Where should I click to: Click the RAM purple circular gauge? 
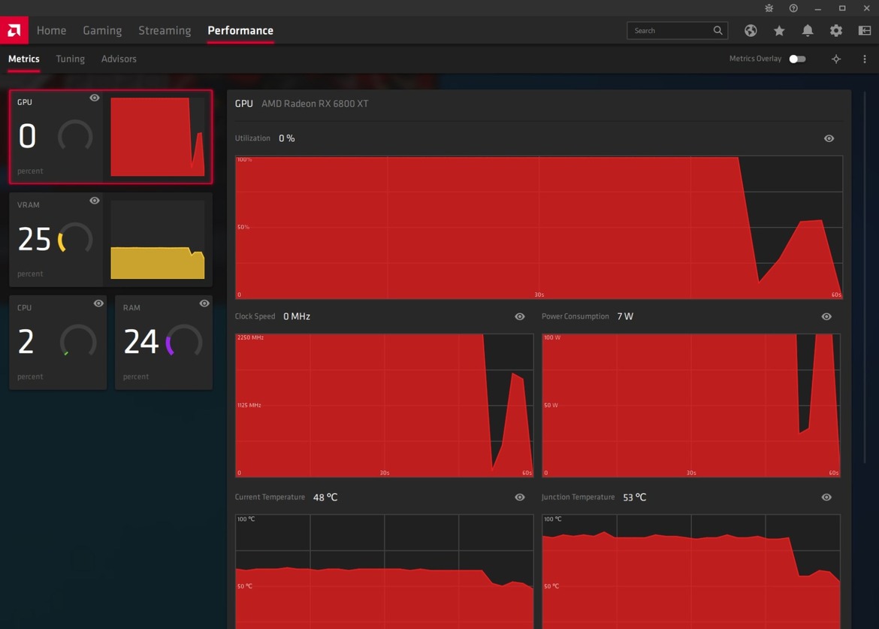pos(184,341)
